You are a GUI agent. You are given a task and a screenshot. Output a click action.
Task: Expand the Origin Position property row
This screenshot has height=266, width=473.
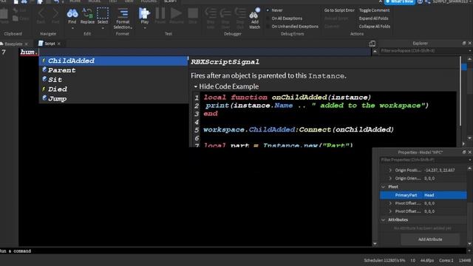click(390, 171)
